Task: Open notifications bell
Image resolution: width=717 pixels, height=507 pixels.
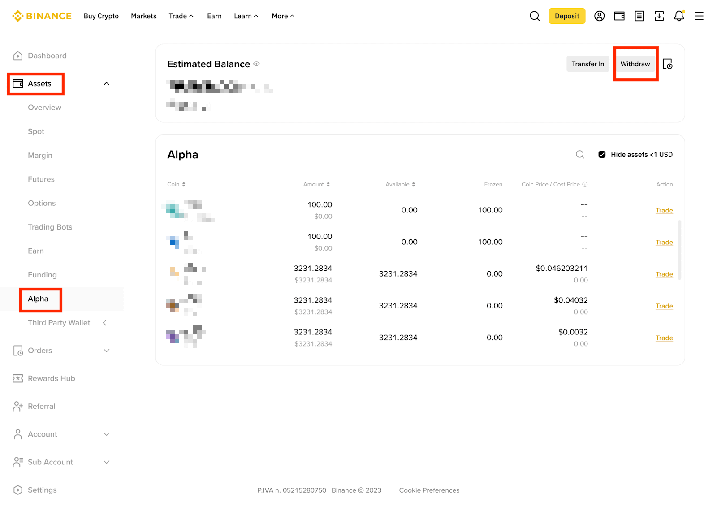Action: [x=679, y=16]
